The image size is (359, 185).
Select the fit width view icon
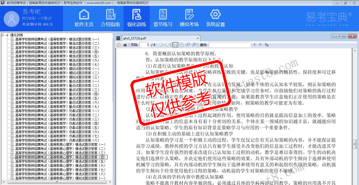coord(175,45)
